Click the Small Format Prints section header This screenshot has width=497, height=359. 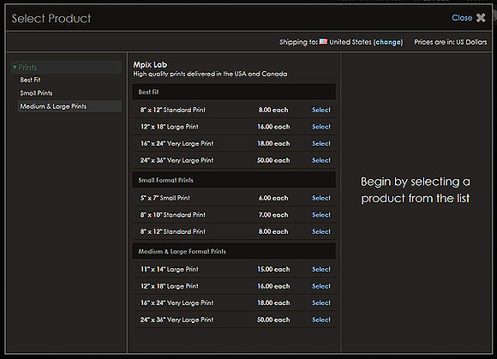pos(234,180)
